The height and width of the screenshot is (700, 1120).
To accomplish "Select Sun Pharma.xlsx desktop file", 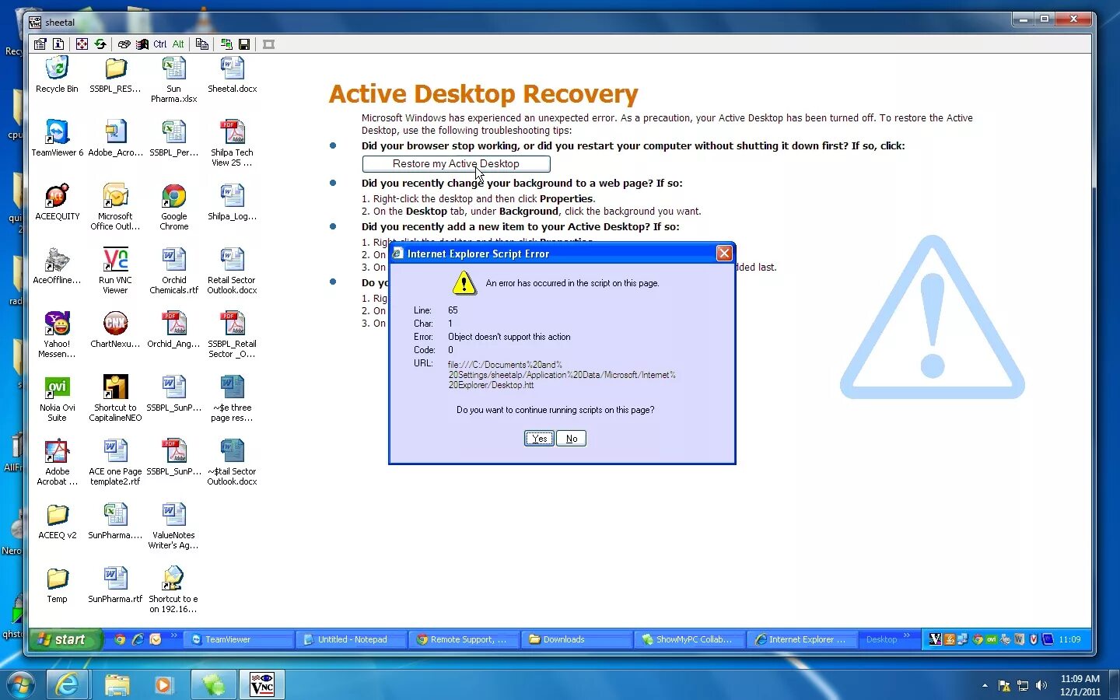I will pyautogui.click(x=173, y=79).
